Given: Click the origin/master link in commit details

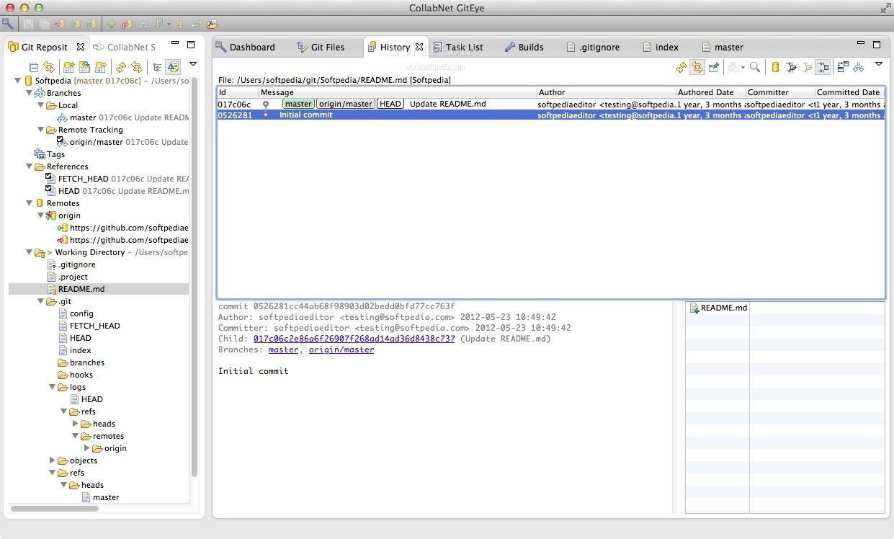Looking at the screenshot, I should tap(341, 349).
